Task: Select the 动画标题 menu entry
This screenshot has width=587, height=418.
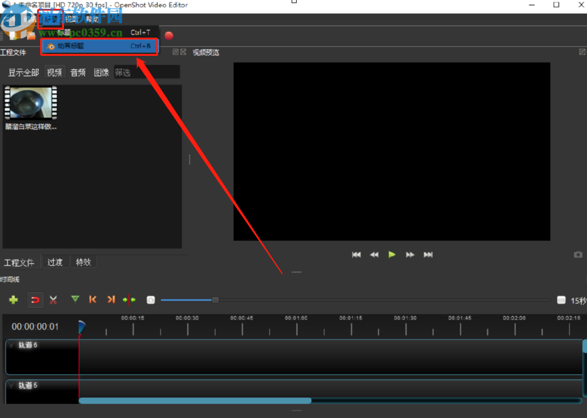Action: point(99,46)
